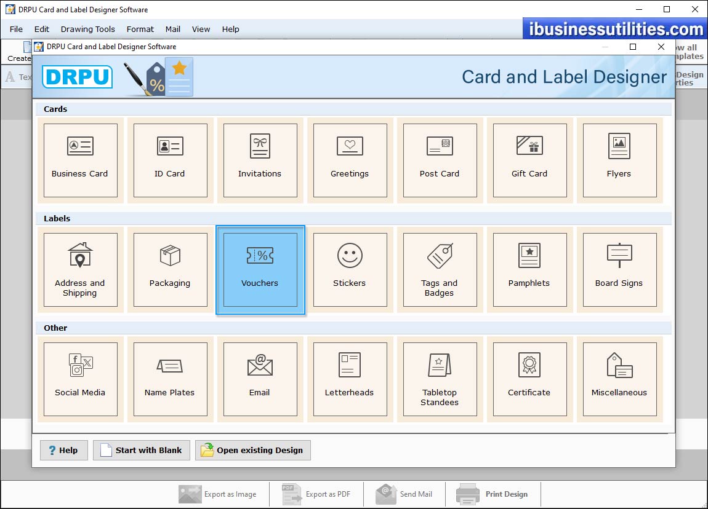Open the Format menu

click(140, 29)
